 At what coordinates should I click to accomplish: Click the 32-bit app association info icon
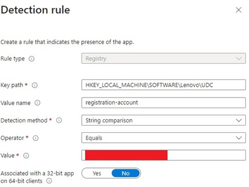49,181
